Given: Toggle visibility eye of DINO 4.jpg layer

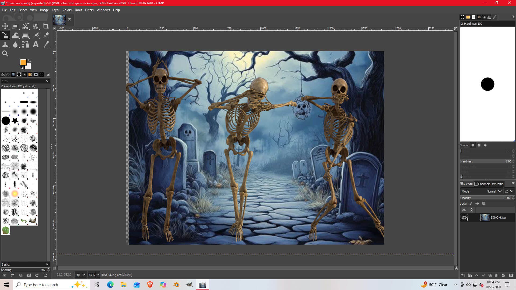Looking at the screenshot, I should (x=464, y=218).
